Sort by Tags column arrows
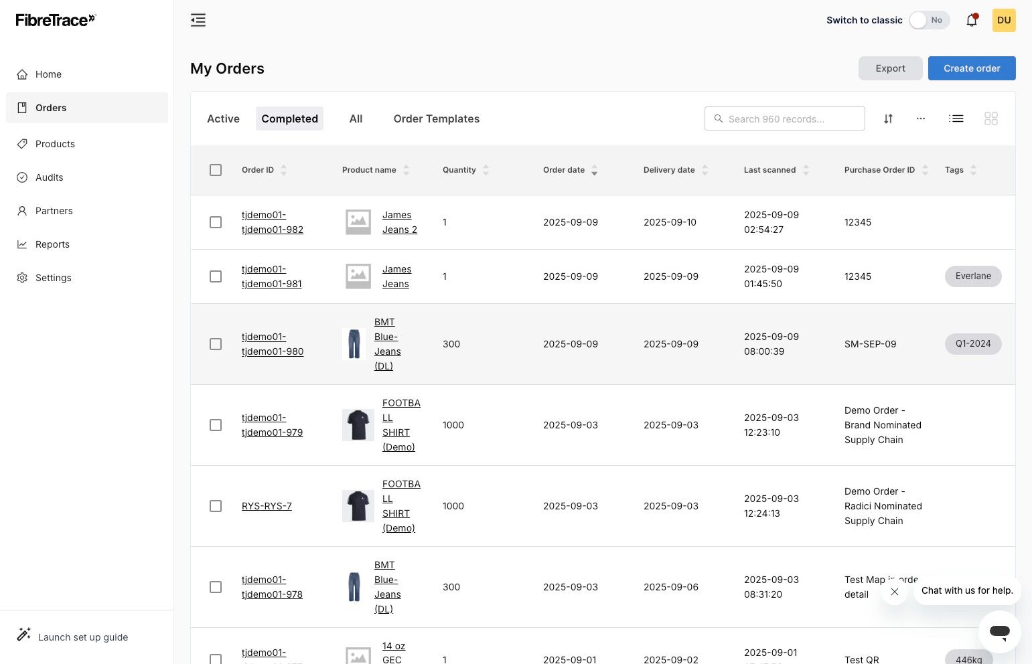Screen dimensions: 1032x664 pos(973,170)
